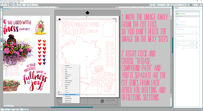Viewport: 203px width, 111px height.
Task: Click the Undo arrow icon
Action: (23, 5)
